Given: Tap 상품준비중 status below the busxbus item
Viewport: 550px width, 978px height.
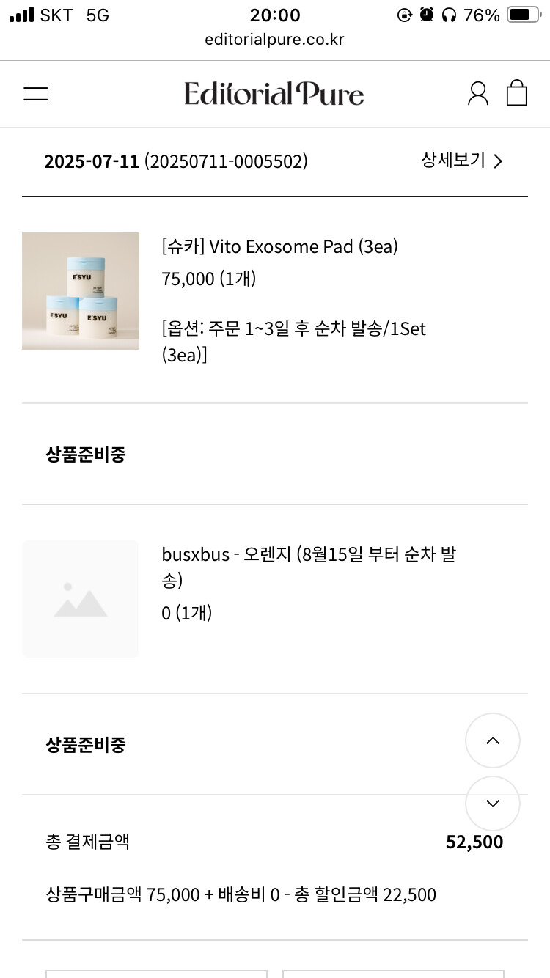Looking at the screenshot, I should pyautogui.click(x=86, y=745).
